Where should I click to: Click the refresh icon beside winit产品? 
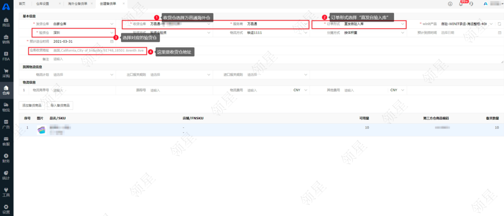(x=499, y=24)
